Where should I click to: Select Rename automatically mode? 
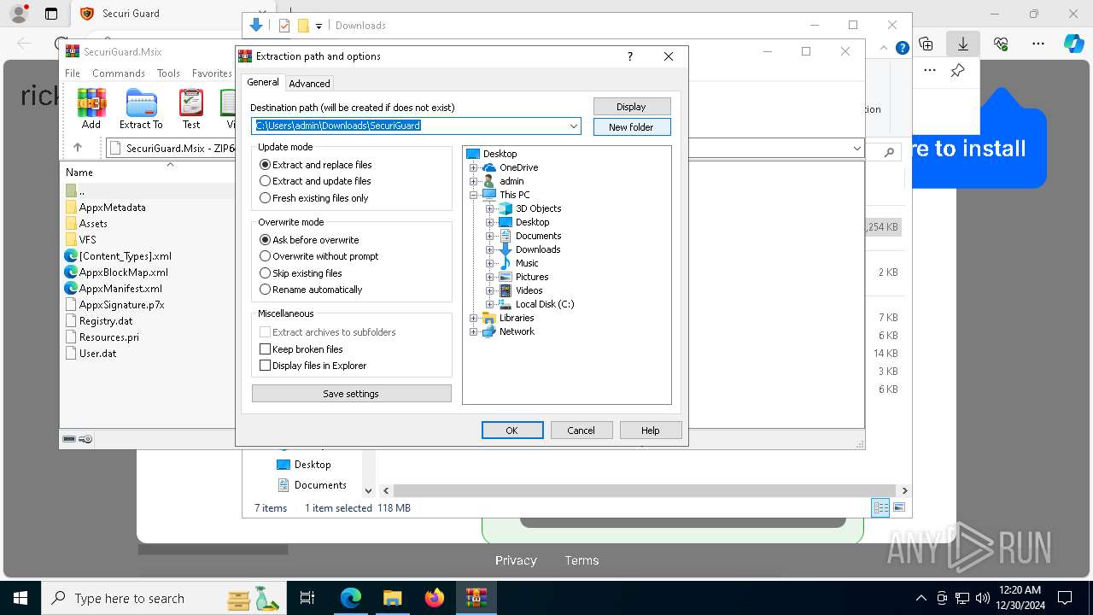pos(311,290)
